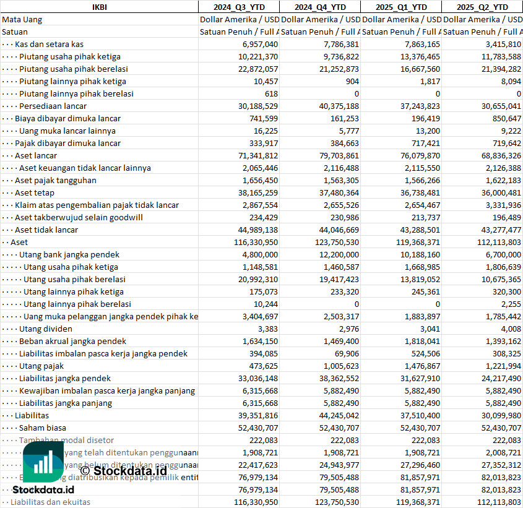
Task: Select Utang lainnya pihak berelasi value 2,255
Action: (x=511, y=304)
